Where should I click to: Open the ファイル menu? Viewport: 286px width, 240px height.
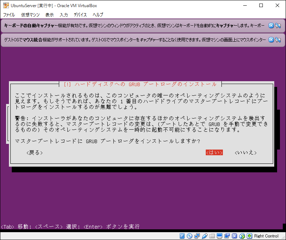coord(9,15)
